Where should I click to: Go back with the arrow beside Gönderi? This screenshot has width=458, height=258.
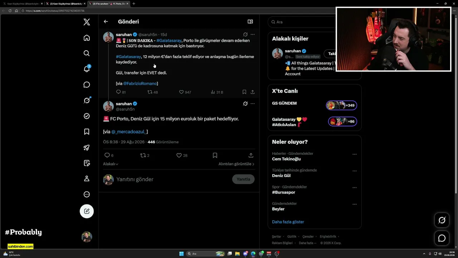point(106,21)
